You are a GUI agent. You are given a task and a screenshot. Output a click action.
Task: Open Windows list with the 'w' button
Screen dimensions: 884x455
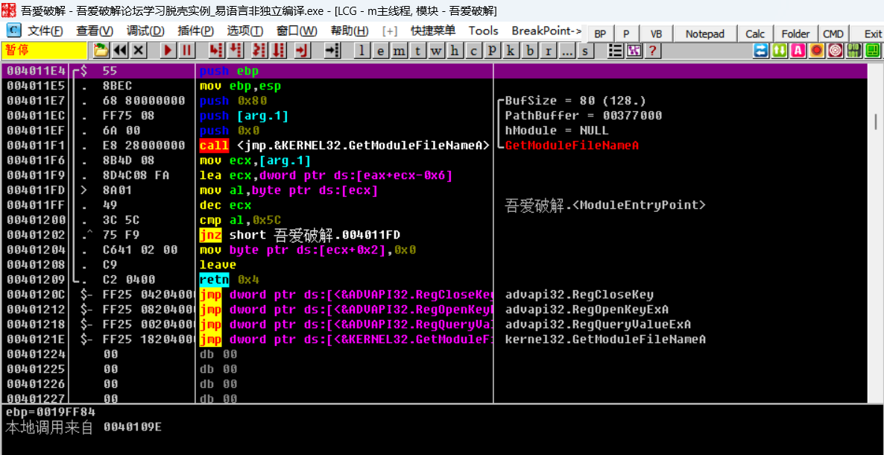pyautogui.click(x=436, y=51)
